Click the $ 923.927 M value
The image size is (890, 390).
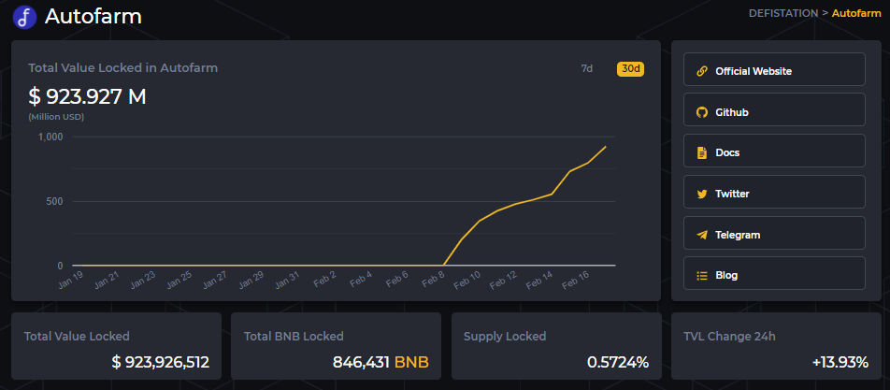click(x=88, y=97)
